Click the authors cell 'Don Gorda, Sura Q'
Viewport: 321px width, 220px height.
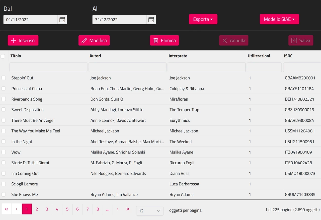click(x=107, y=99)
